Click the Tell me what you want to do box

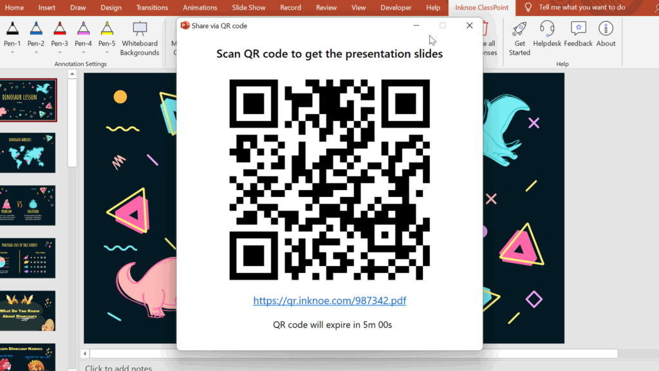click(582, 8)
